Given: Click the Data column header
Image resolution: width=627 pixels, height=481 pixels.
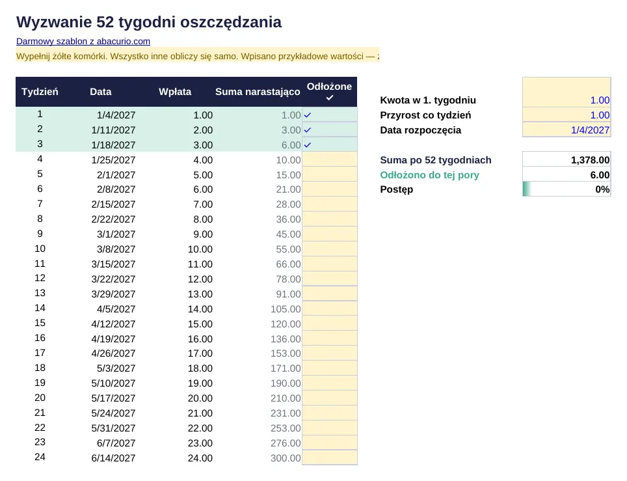Looking at the screenshot, I should click(x=101, y=92).
